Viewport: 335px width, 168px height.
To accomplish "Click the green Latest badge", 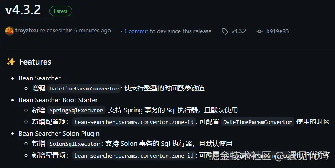I will click(x=60, y=11).
